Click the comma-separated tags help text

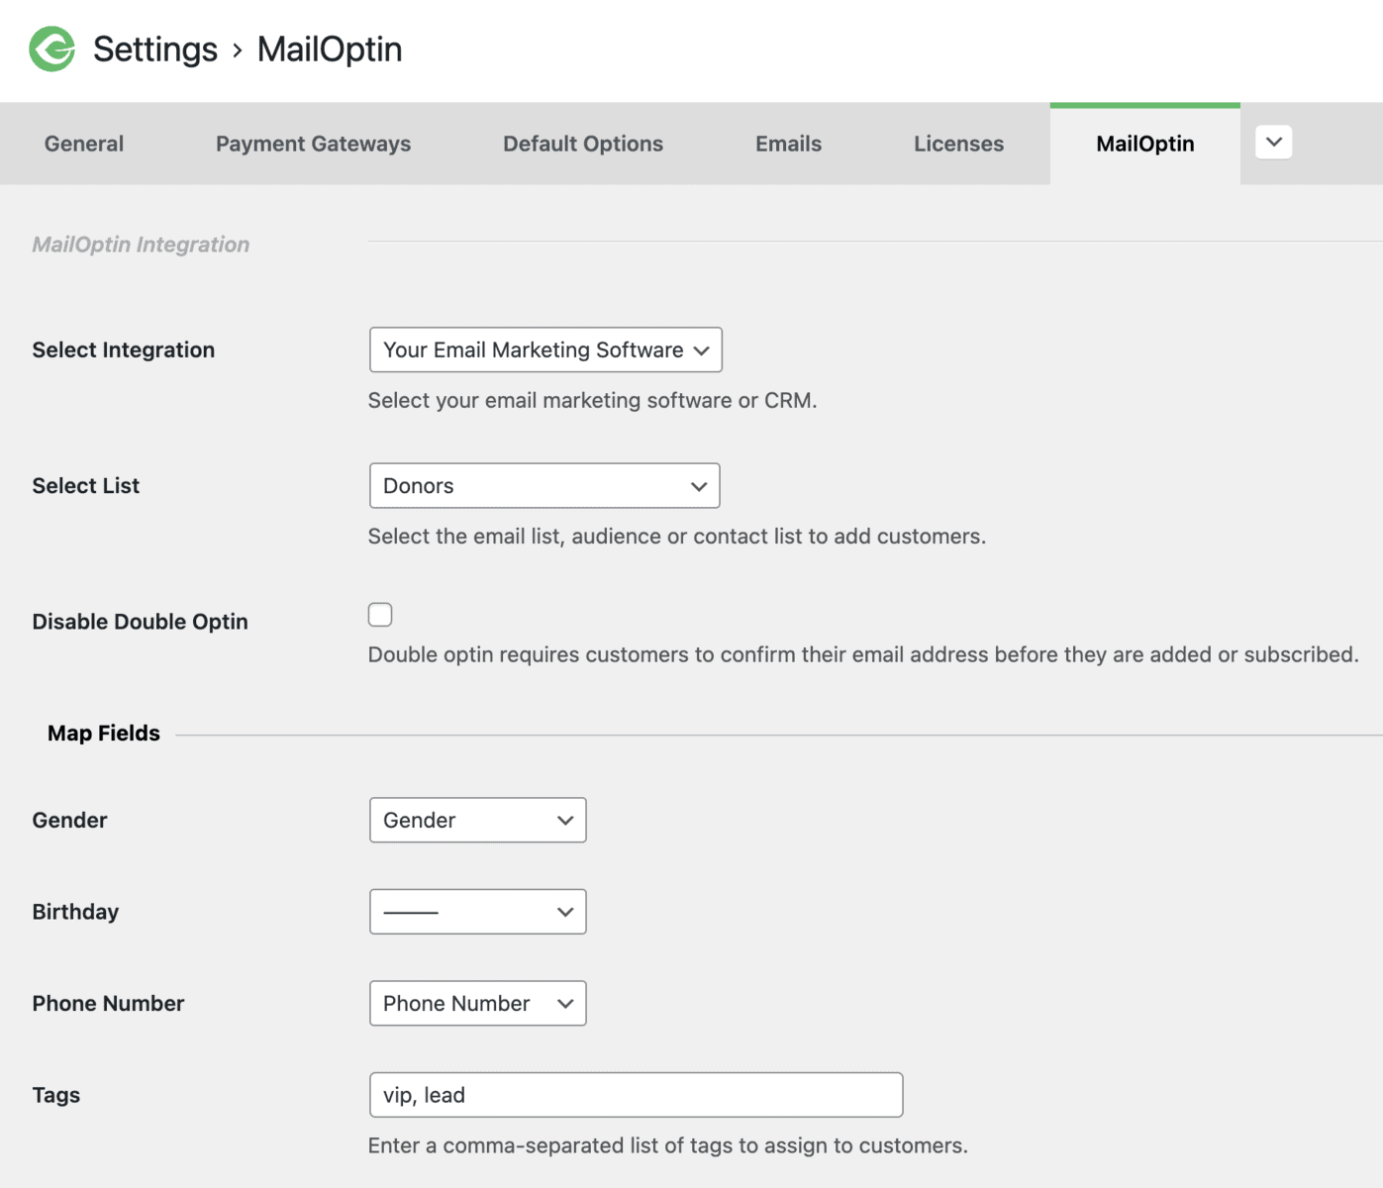click(668, 1145)
